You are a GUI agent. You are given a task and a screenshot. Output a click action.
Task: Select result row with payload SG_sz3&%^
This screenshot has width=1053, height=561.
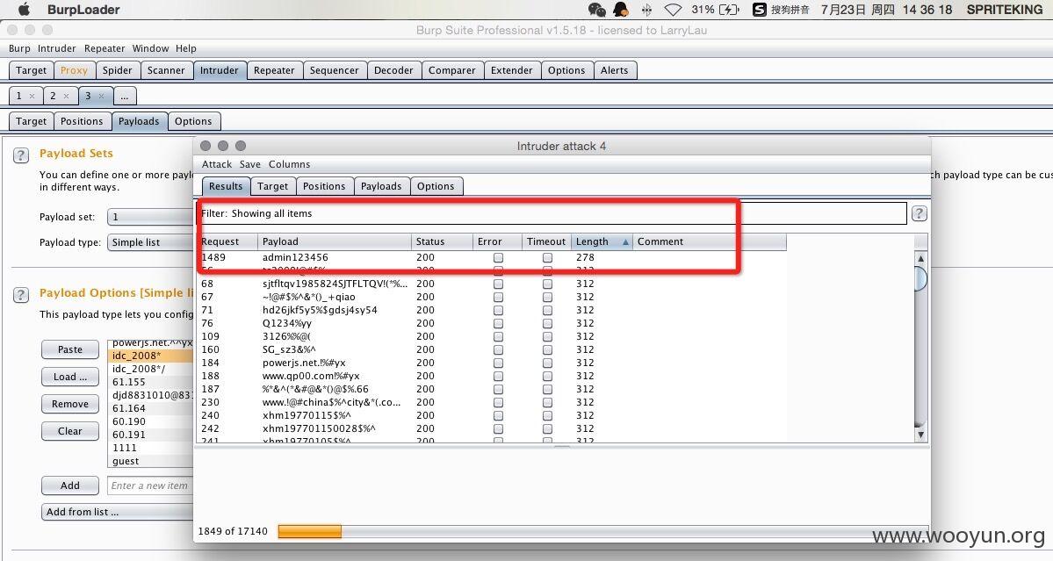pos(491,349)
